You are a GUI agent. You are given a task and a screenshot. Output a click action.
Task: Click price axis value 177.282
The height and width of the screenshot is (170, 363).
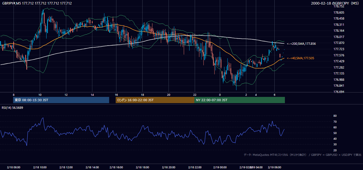pyautogui.click(x=339, y=67)
